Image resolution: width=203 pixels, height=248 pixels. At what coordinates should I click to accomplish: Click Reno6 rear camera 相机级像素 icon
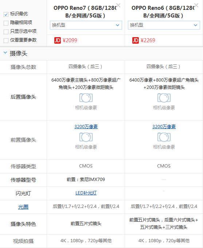pos(164,98)
